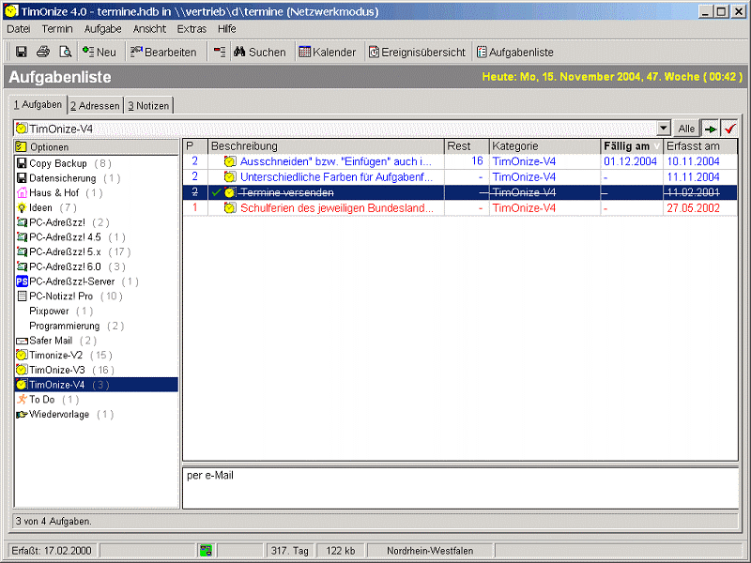Select the PC-Notizz! Pro category
This screenshot has height=563, width=751.
click(96, 297)
